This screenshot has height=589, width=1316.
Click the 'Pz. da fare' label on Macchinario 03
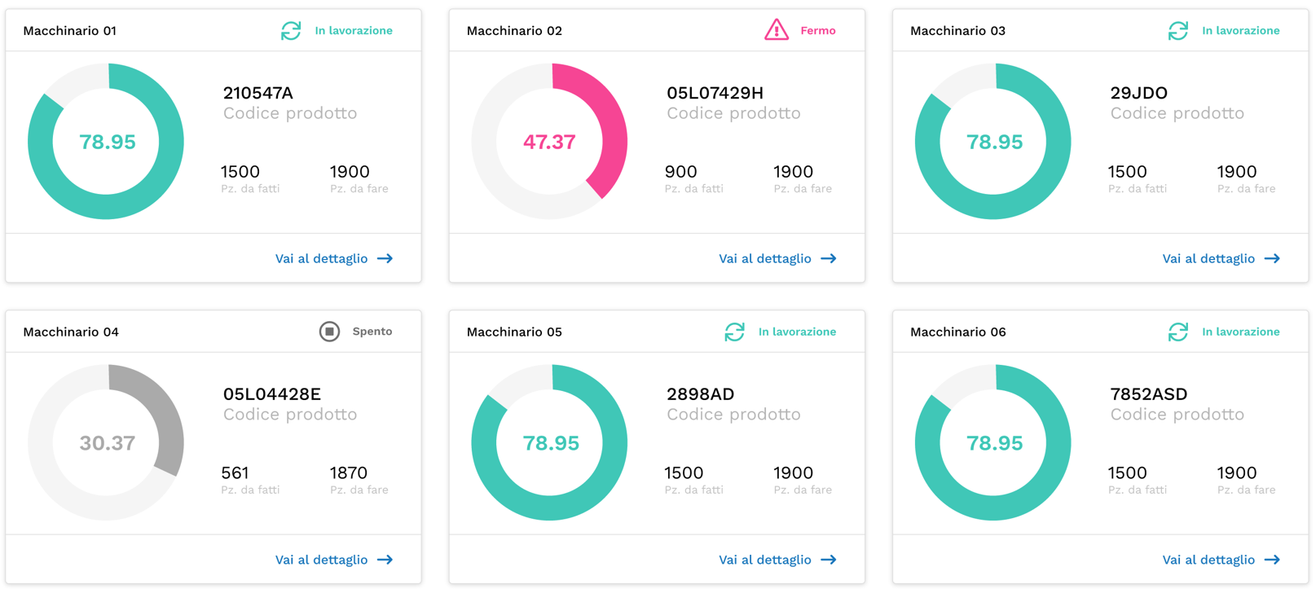[x=1246, y=189]
